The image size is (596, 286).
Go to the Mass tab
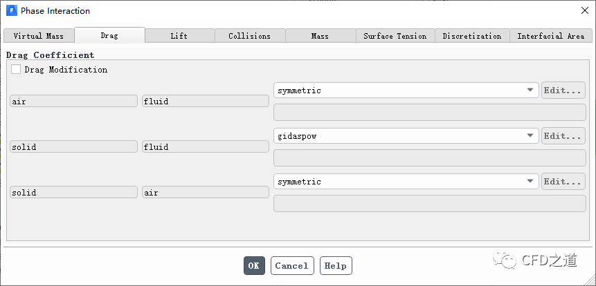[320, 36]
